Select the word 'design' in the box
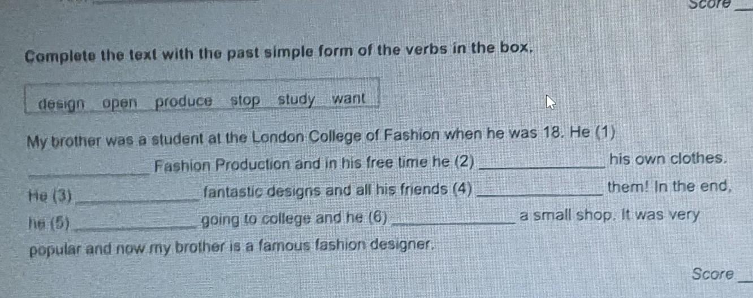The height and width of the screenshot is (298, 753). tap(62, 104)
